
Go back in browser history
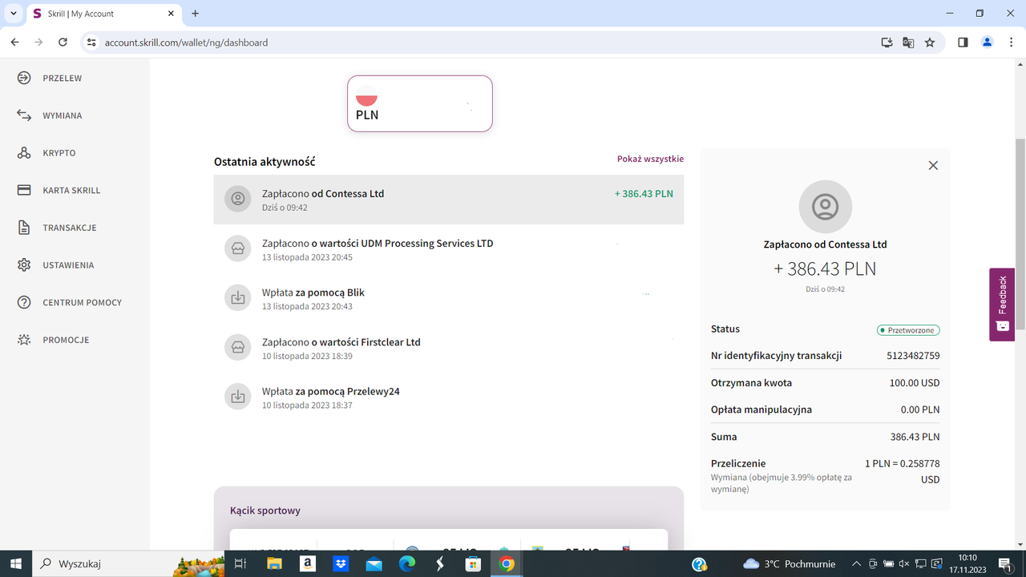point(14,42)
